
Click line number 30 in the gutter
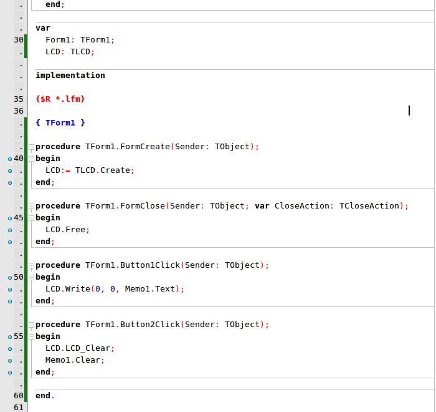[19, 40]
